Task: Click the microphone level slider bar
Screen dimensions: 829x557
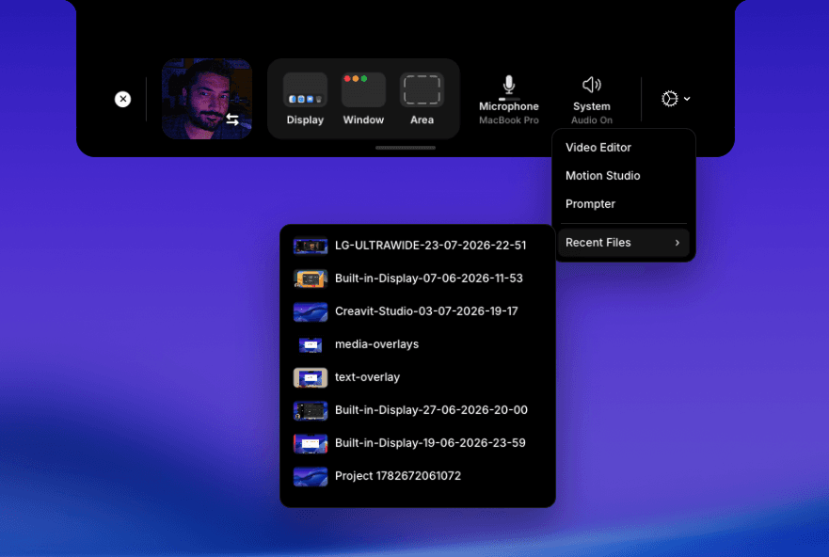Action: [x=509, y=99]
